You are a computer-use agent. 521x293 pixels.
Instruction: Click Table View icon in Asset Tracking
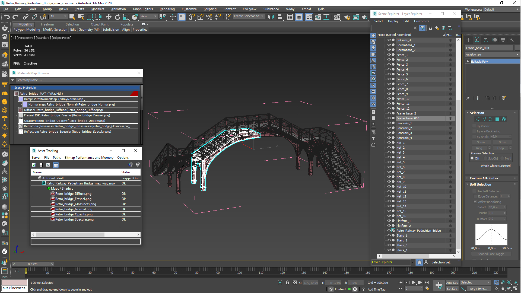coord(56,165)
